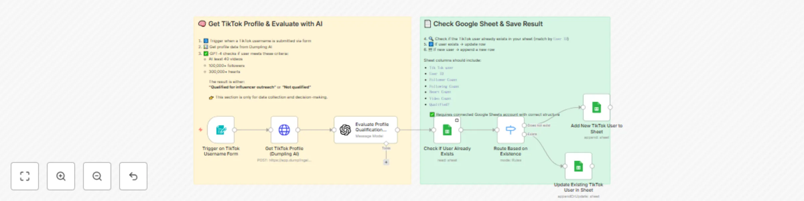
Task: Select the Get TikTok Profile globe node
Action: pyautogui.click(x=284, y=130)
